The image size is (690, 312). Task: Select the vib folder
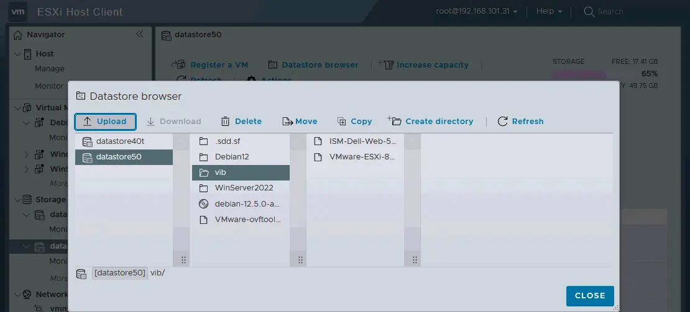point(241,172)
